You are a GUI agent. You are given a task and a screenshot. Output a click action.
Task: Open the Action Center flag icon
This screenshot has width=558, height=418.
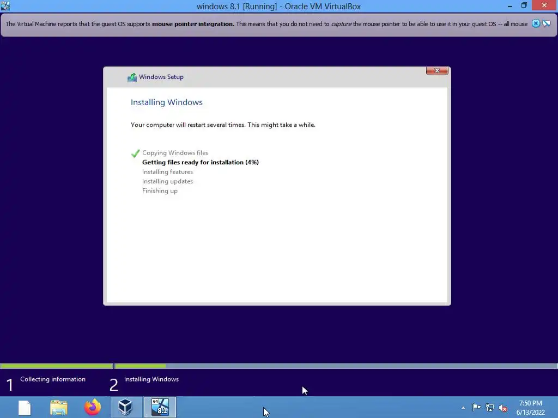tap(476, 408)
